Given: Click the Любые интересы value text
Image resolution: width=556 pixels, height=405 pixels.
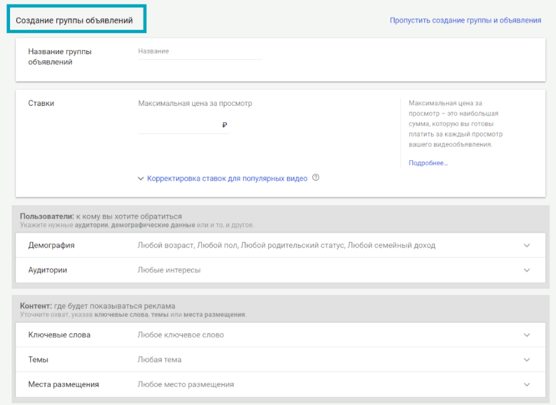Looking at the screenshot, I should (169, 270).
